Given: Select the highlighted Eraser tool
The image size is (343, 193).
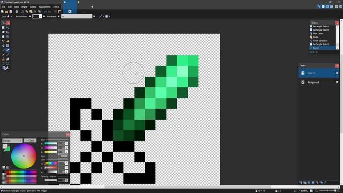Looking at the screenshot, I should 8,50.
